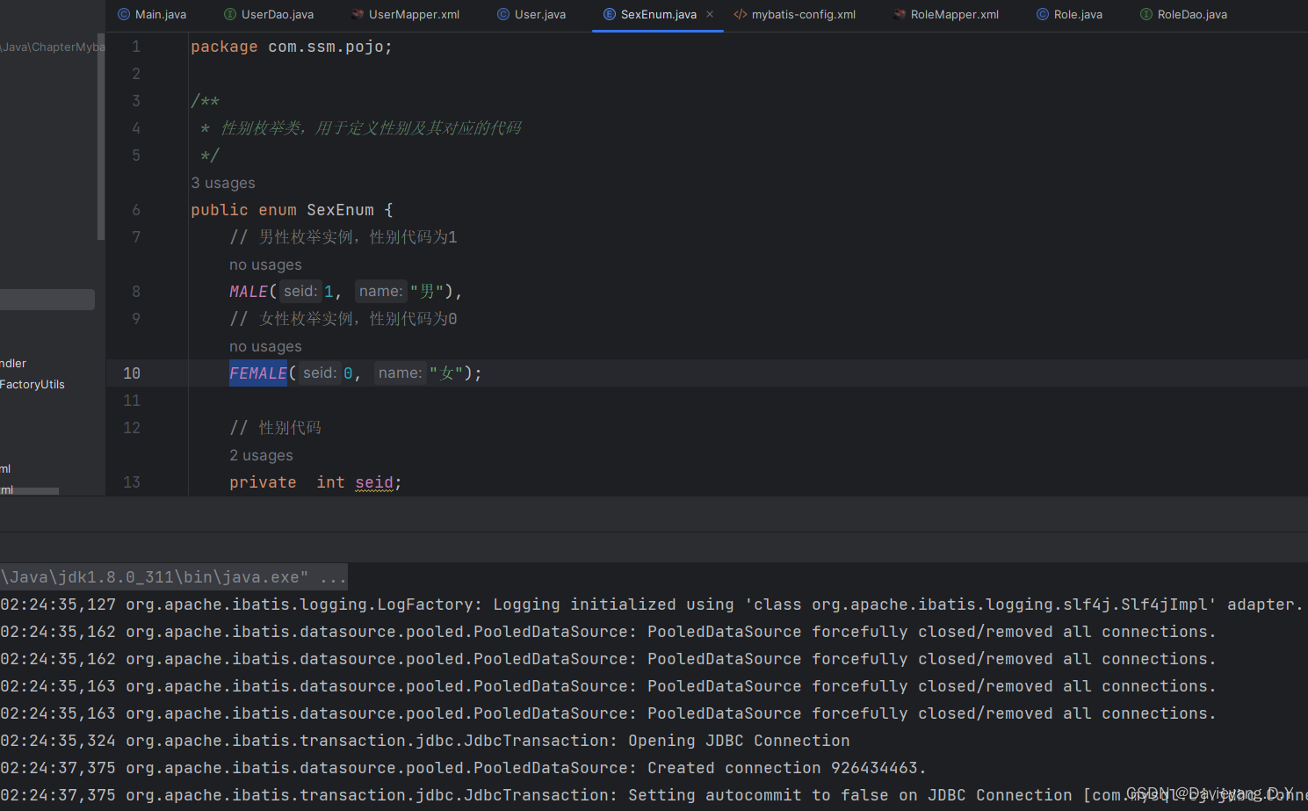Click the package com.ssm.pojo statement
The height and width of the screenshot is (811, 1308).
(x=292, y=47)
